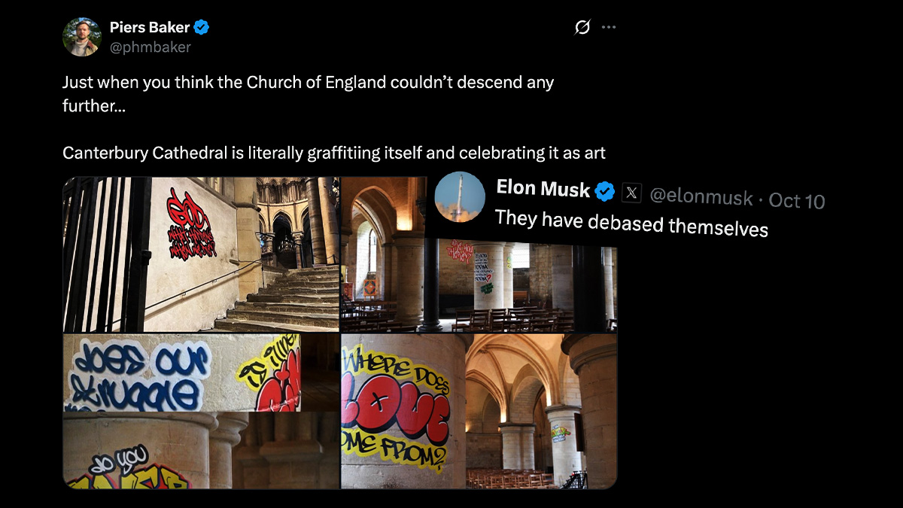This screenshot has height=508, width=903.
Task: Open the Oct 10 timestamp link
Action: click(797, 201)
